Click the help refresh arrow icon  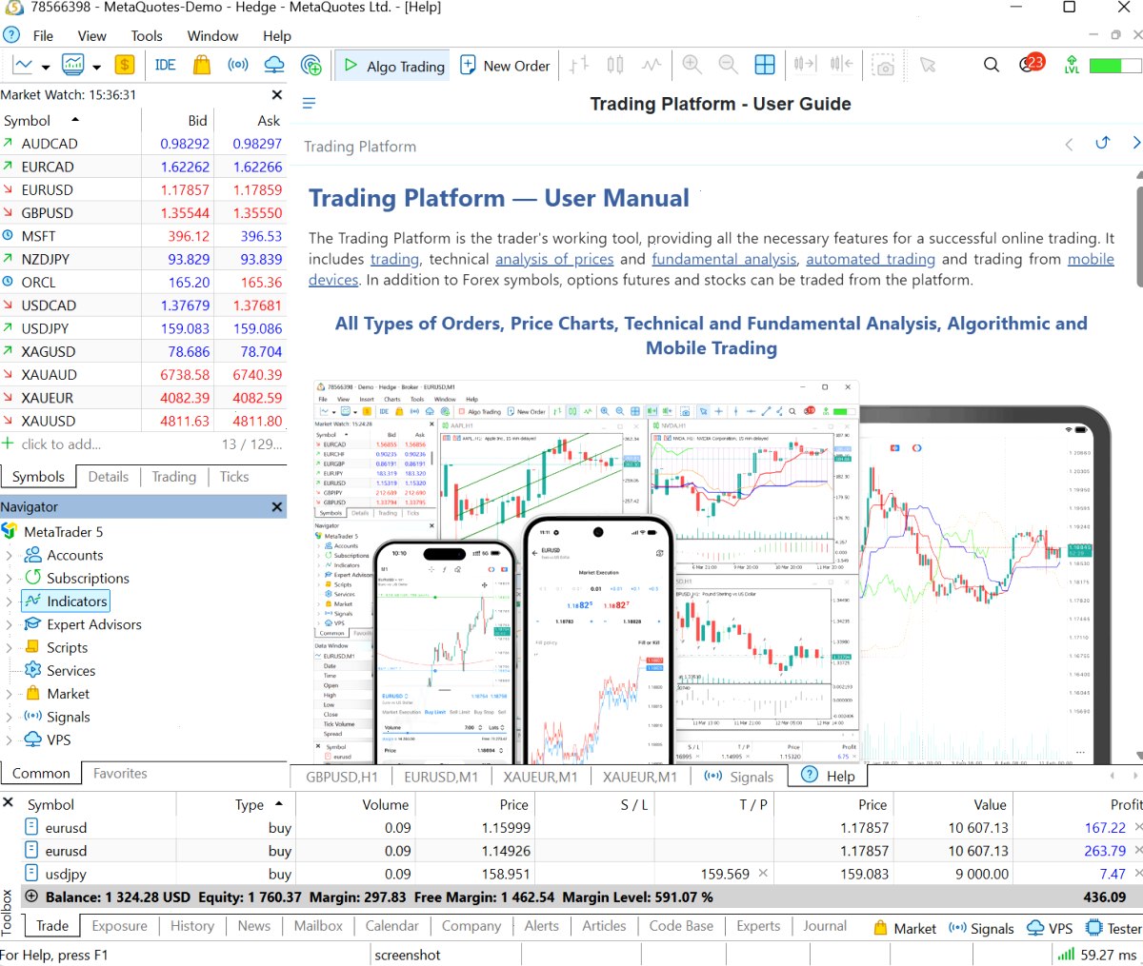[x=1103, y=143]
